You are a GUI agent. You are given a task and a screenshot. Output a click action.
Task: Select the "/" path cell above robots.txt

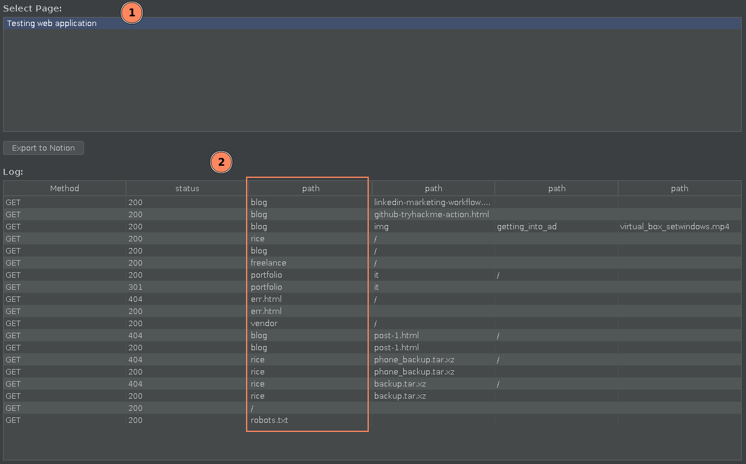pyautogui.click(x=253, y=408)
